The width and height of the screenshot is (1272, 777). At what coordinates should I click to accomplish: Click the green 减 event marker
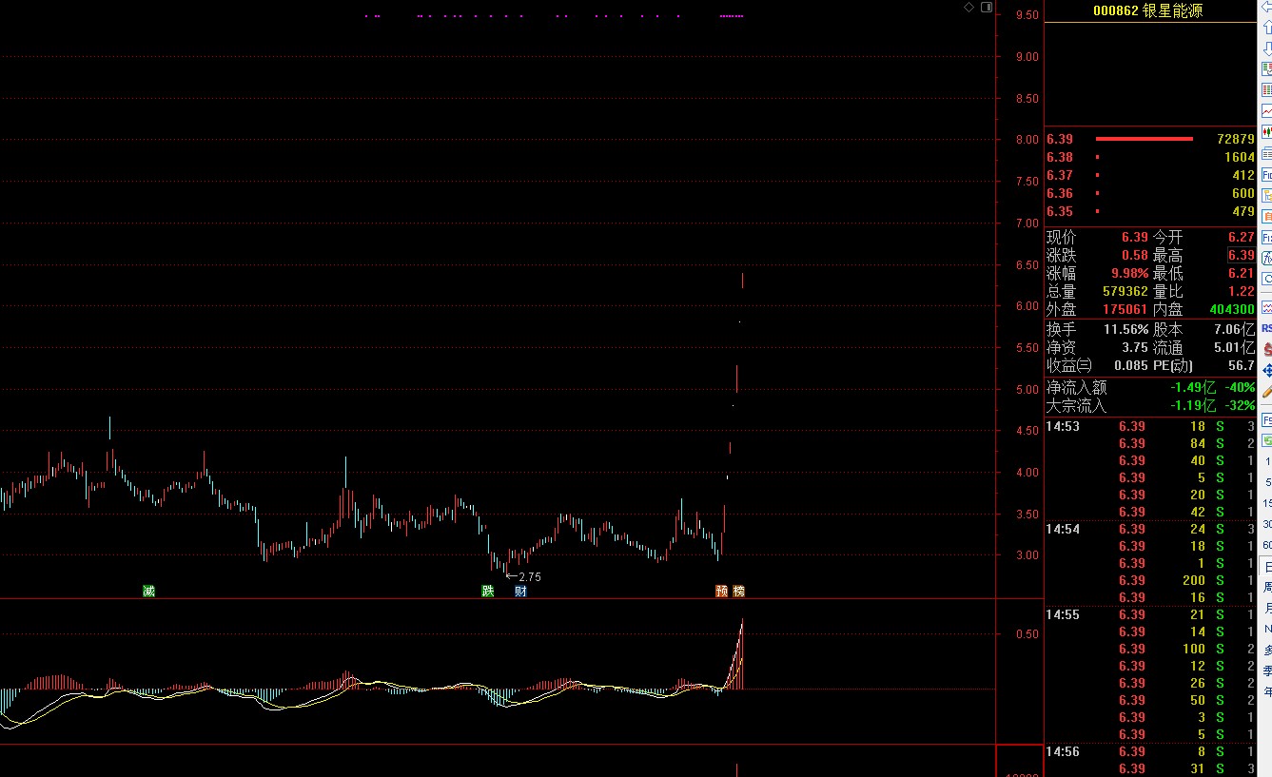148,591
